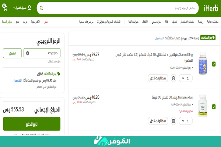Click the تابع للدفع checkout button

click(32, 124)
